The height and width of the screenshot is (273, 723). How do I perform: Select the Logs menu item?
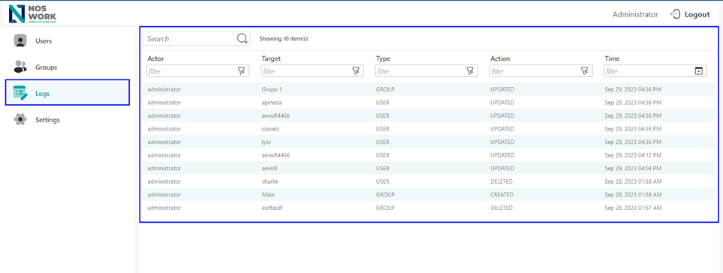click(x=68, y=92)
